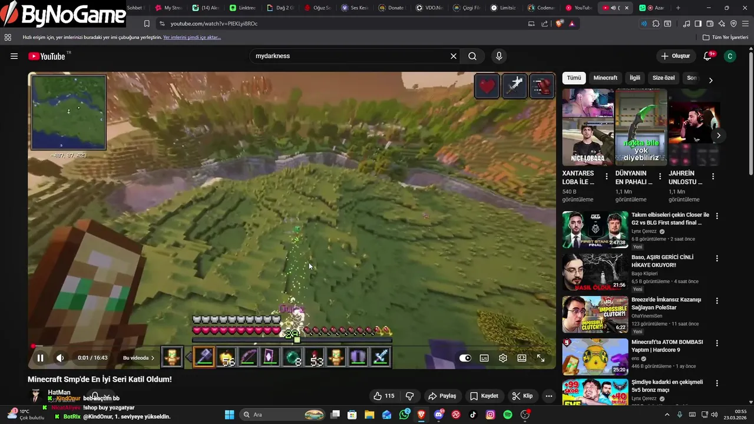
Task: Open menu for 'Baso, AŞIRI GERİCİ' video
Action: (x=717, y=259)
